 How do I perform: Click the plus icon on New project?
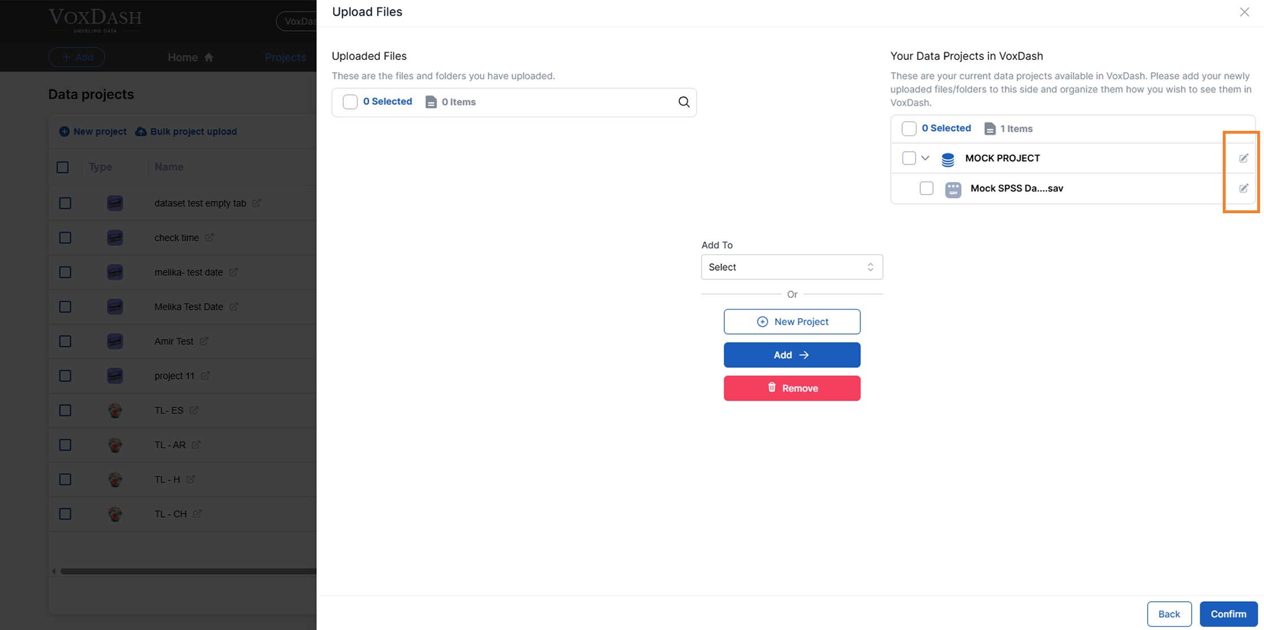click(x=64, y=131)
